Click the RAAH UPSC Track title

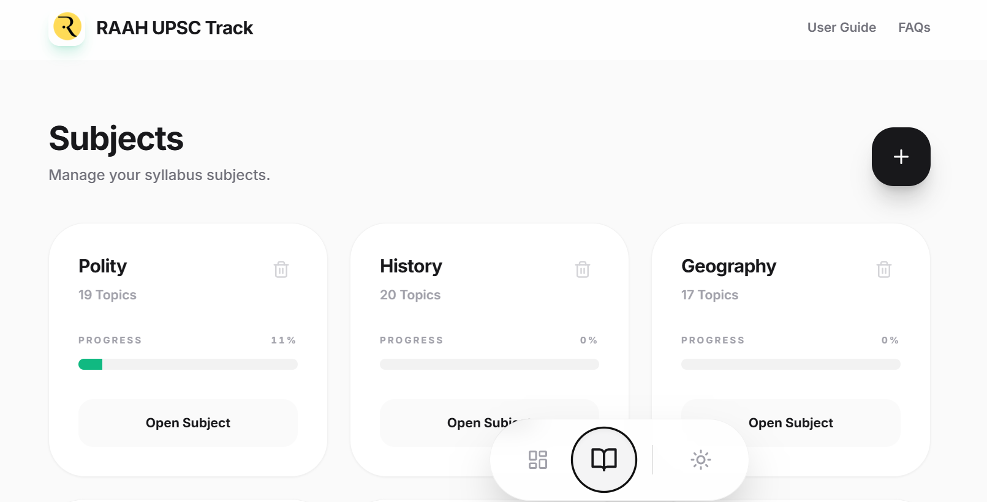click(175, 28)
